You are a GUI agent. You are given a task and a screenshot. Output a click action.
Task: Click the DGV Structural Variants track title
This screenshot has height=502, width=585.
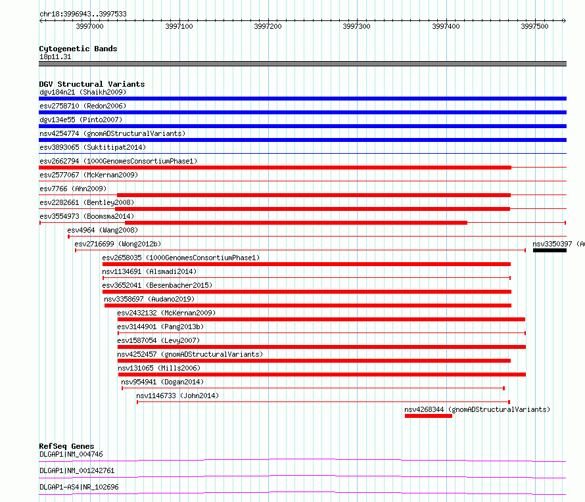tap(92, 84)
